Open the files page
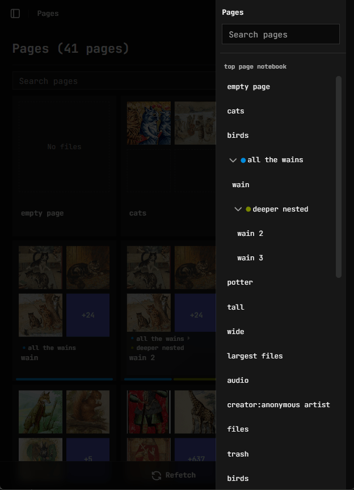354x490 pixels. point(238,429)
